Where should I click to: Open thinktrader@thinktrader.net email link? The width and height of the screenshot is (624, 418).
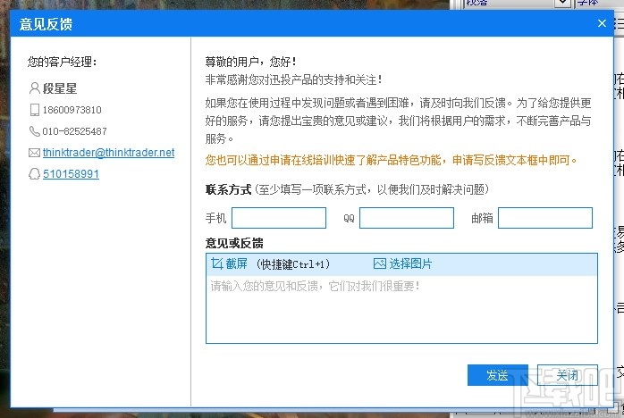tap(109, 153)
